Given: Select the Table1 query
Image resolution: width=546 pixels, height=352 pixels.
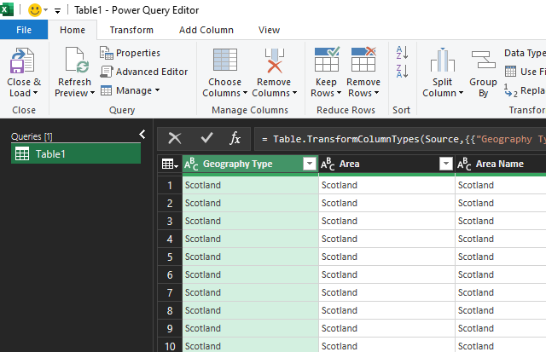Looking at the screenshot, I should tap(76, 153).
